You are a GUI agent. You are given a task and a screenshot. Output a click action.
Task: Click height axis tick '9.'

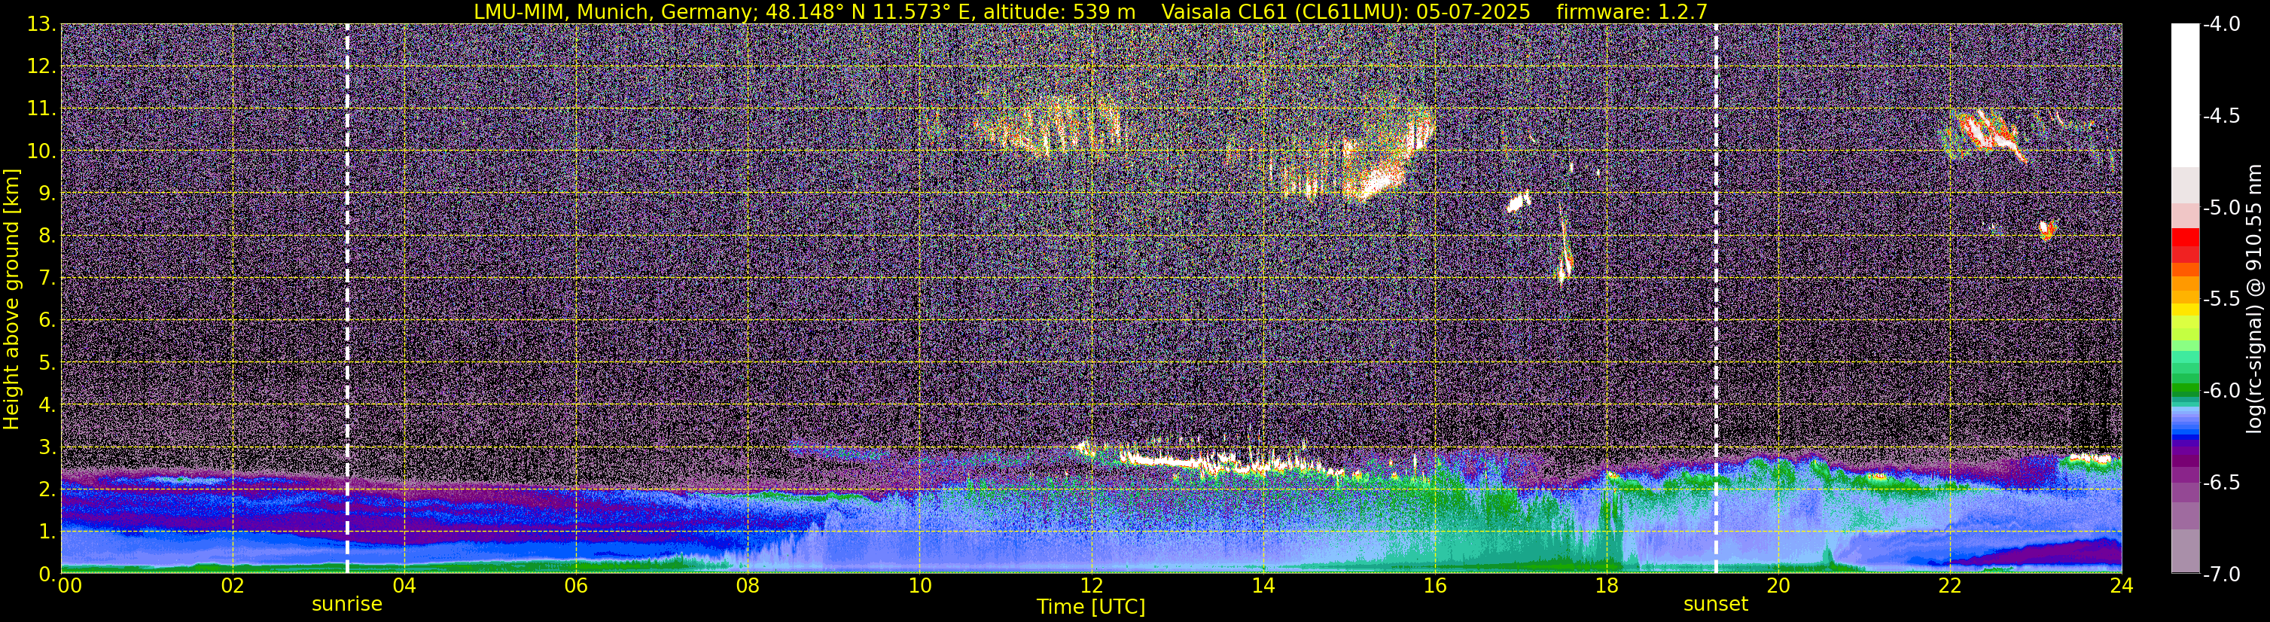tap(47, 193)
